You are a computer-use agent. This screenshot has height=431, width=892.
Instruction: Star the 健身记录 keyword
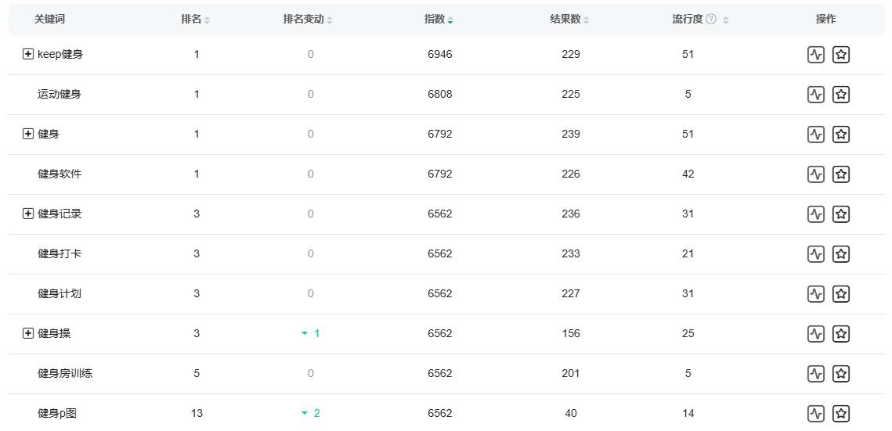coord(841,214)
